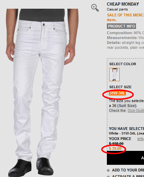Image resolution: width=144 pixels, height=177 pixels.
Task: Click the magnifier zoom icon
Action: (95, 8)
